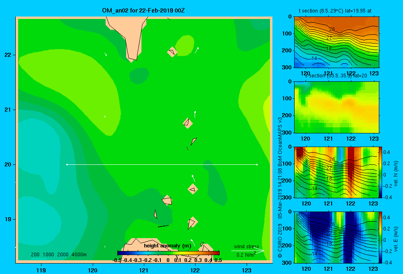Click the 'vel. E (m/s)' axis label
The height and width of the screenshot is (274, 403).
click(x=396, y=239)
